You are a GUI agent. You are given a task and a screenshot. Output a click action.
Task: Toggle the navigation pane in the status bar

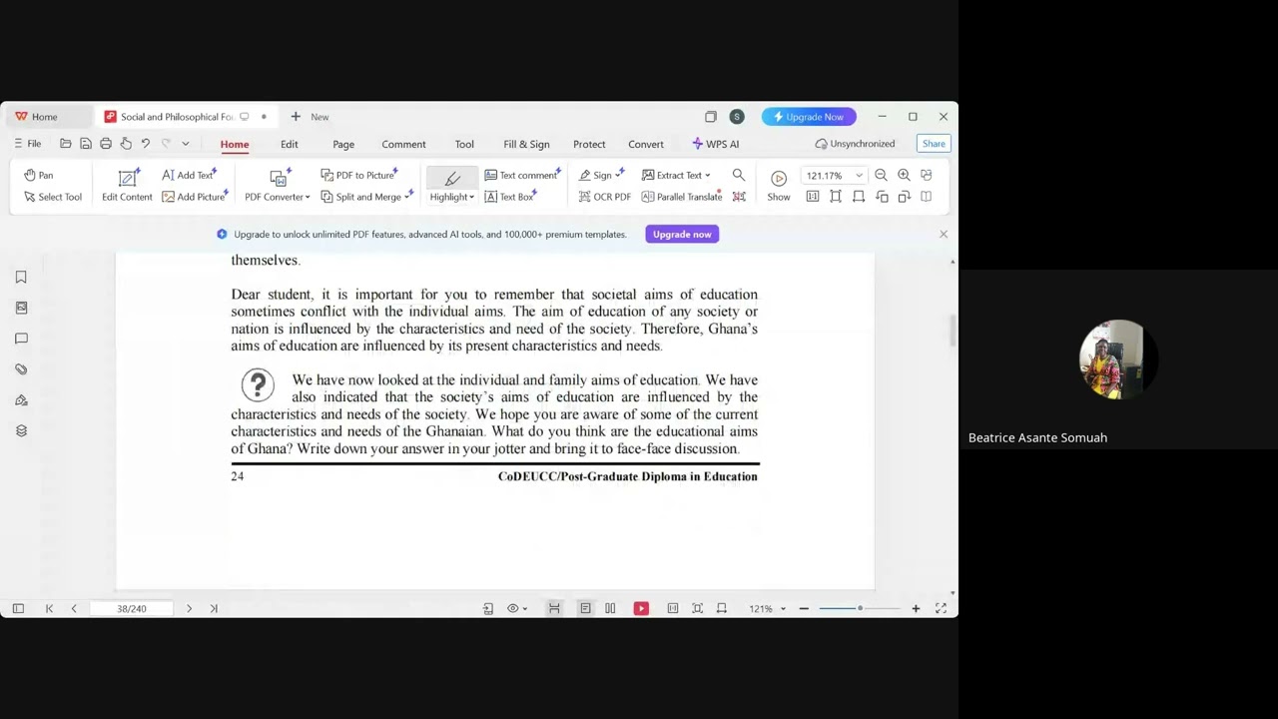pos(18,608)
